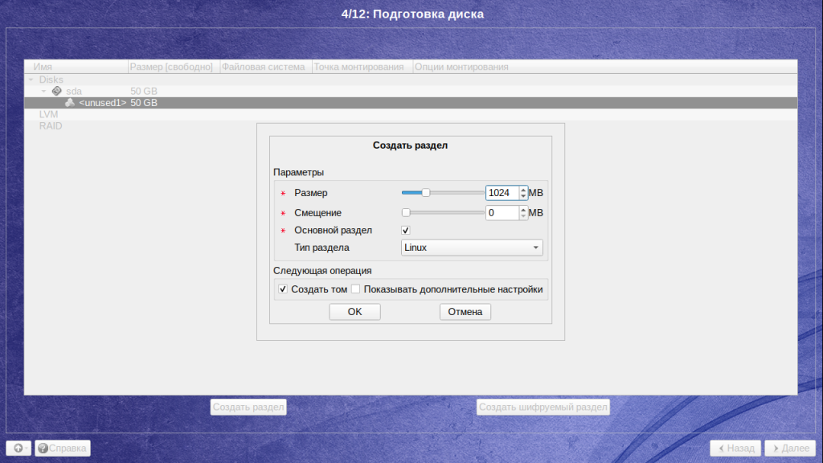The width and height of the screenshot is (823, 463).
Task: Open the dropdown arrow beside the power icon
Action: pos(27,448)
